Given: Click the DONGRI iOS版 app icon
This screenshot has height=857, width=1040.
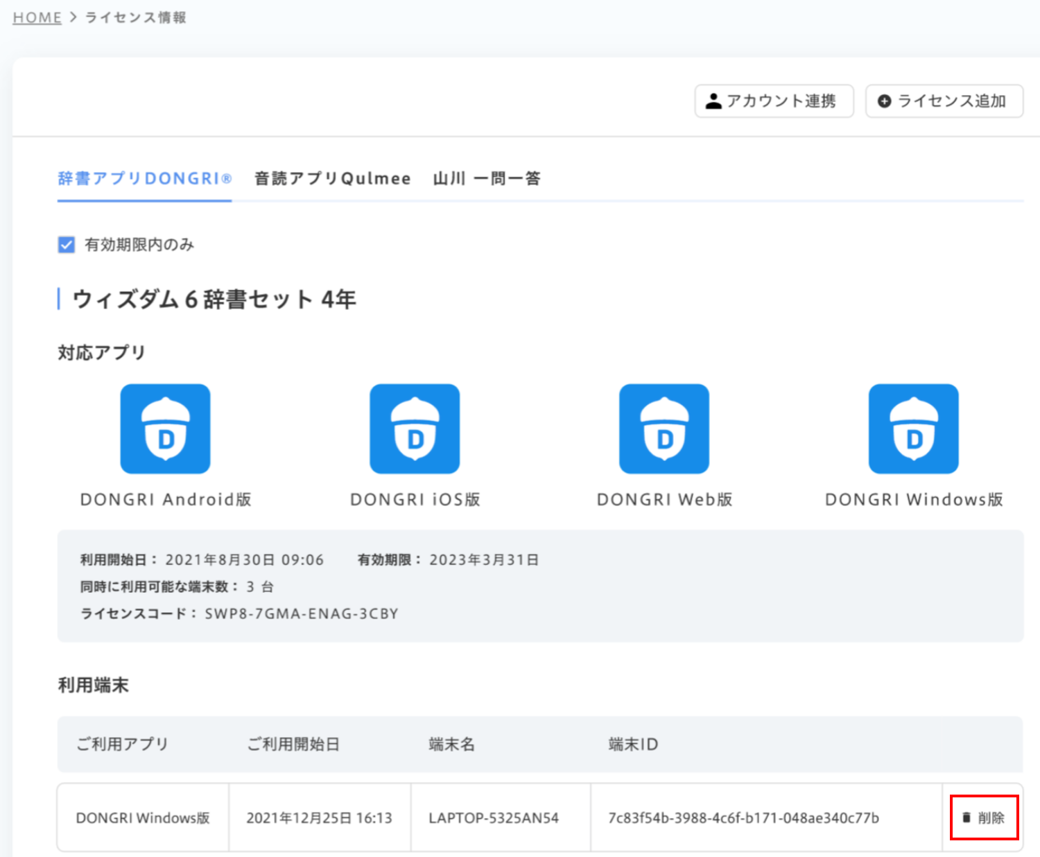Looking at the screenshot, I should click(x=415, y=428).
